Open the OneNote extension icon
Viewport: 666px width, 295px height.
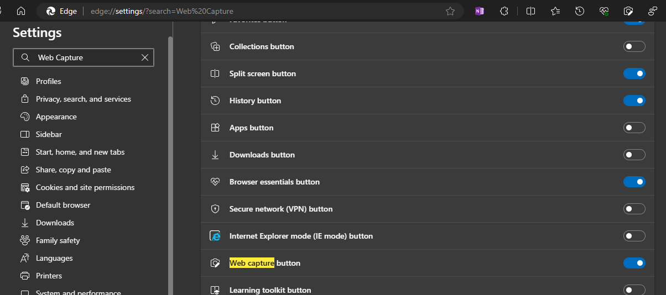pyautogui.click(x=480, y=11)
